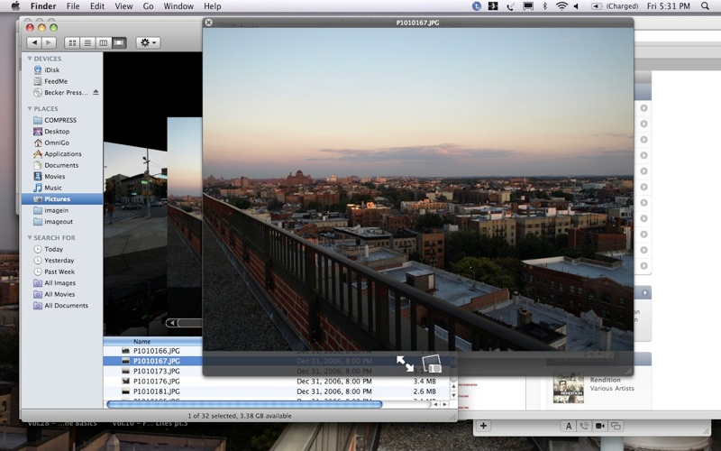This screenshot has height=451, width=721.
Task: Open the Wi-Fi status menu
Action: pyautogui.click(x=561, y=6)
